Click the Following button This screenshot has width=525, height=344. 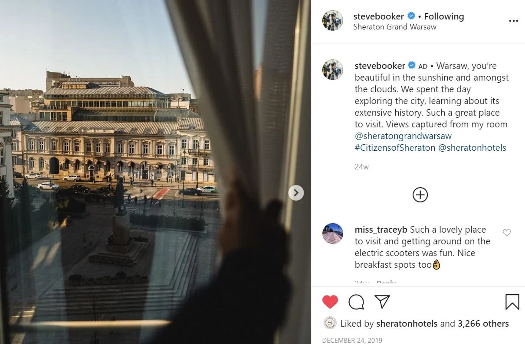(444, 16)
